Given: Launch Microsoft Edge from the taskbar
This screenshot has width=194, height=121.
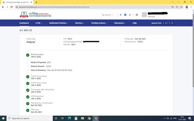Looking at the screenshot, I should click(x=69, y=118).
